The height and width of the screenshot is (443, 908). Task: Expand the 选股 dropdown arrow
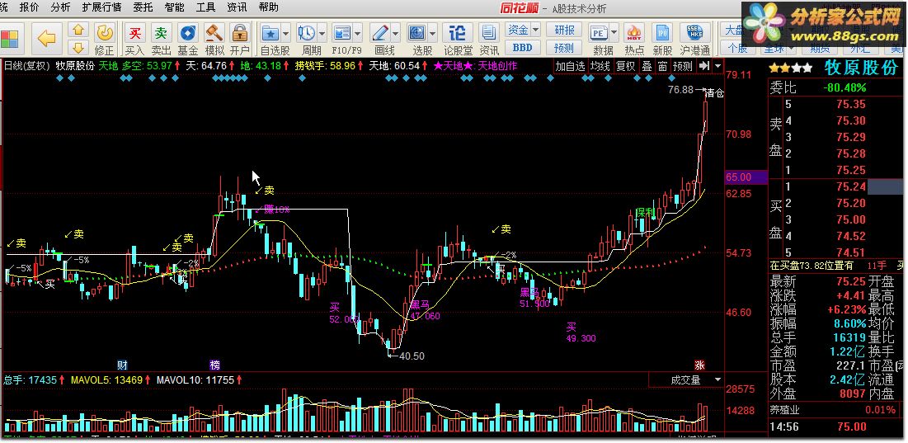pos(433,32)
